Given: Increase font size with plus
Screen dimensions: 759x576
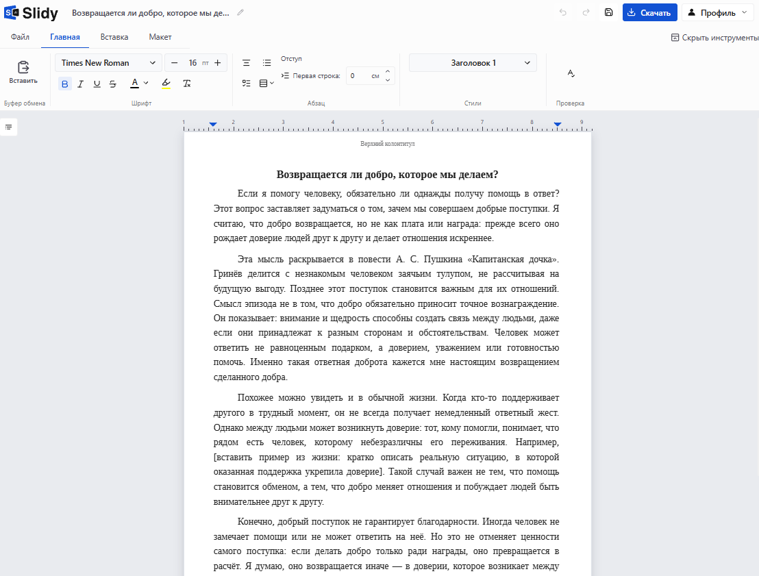Looking at the screenshot, I should (218, 63).
